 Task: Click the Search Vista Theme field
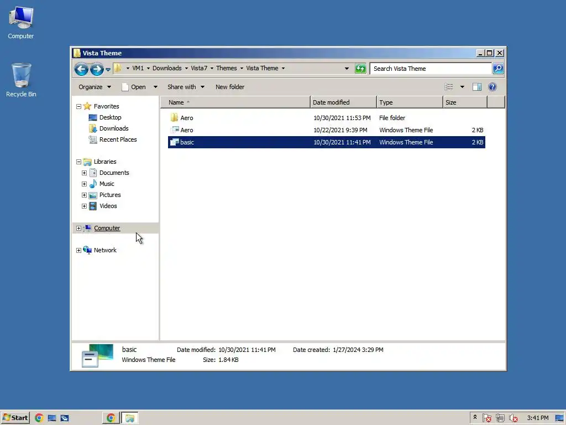(430, 69)
